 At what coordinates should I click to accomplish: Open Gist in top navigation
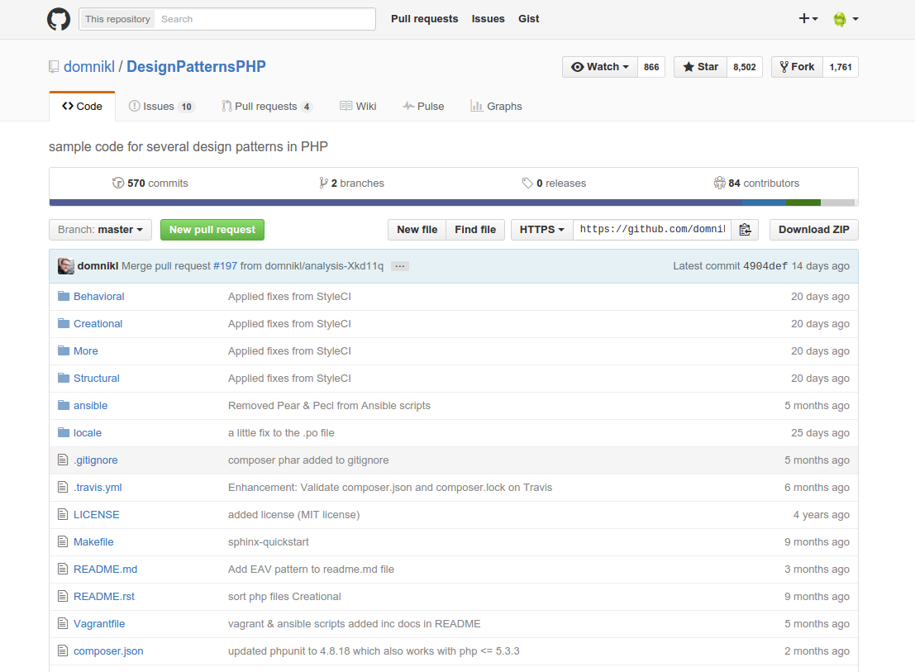[x=529, y=19]
